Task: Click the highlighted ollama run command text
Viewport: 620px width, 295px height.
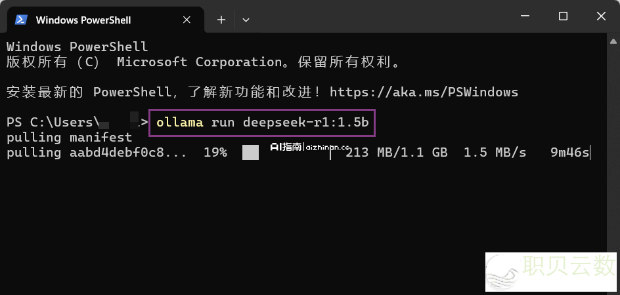Action: 262,123
